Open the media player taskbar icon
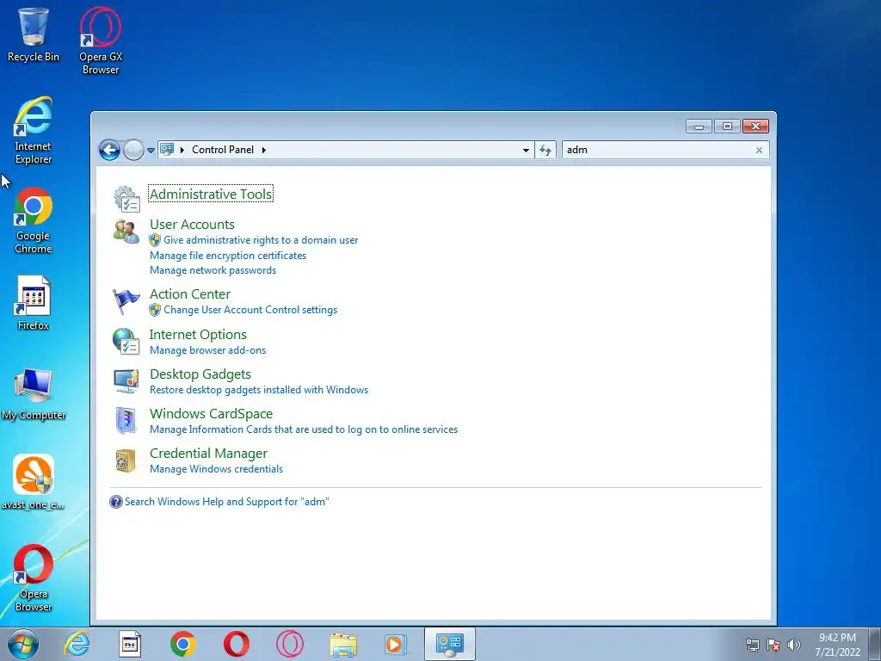This screenshot has width=881, height=661. (x=396, y=644)
